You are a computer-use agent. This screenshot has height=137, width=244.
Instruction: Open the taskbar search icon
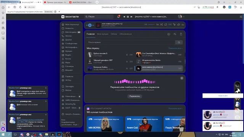click(x=9, y=134)
